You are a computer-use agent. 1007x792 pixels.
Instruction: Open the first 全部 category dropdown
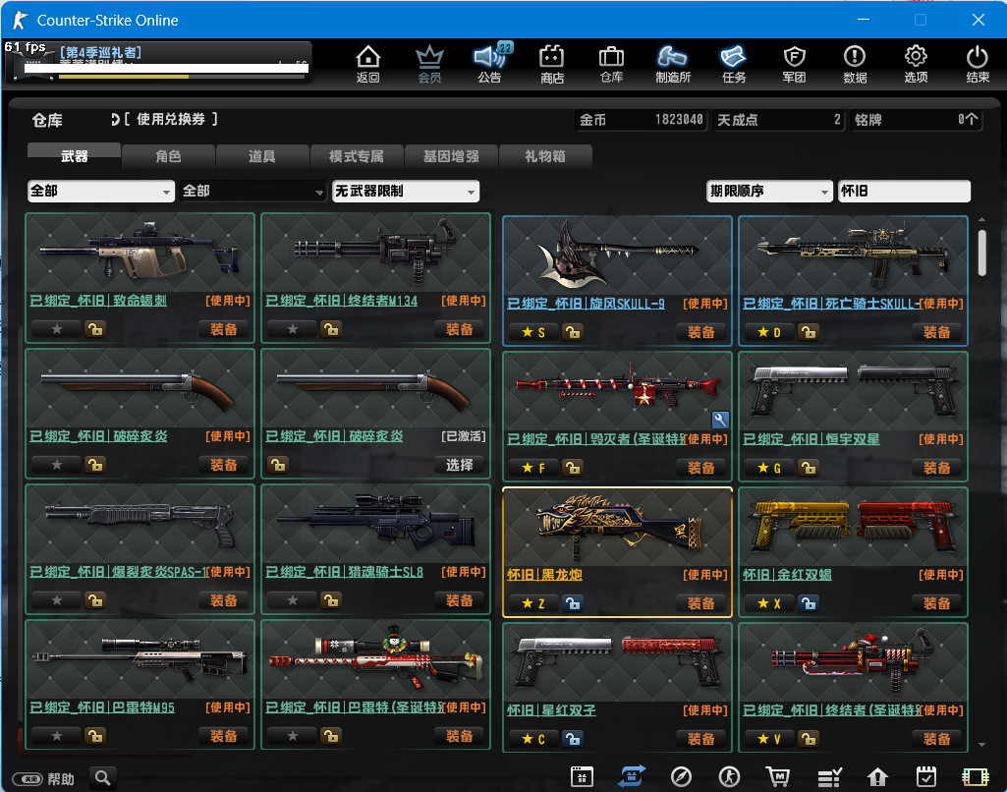click(101, 191)
